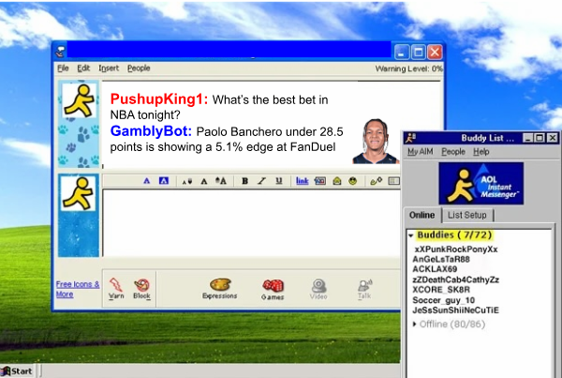
Task: Click the GamblyBot screen name in chat
Action: (151, 131)
